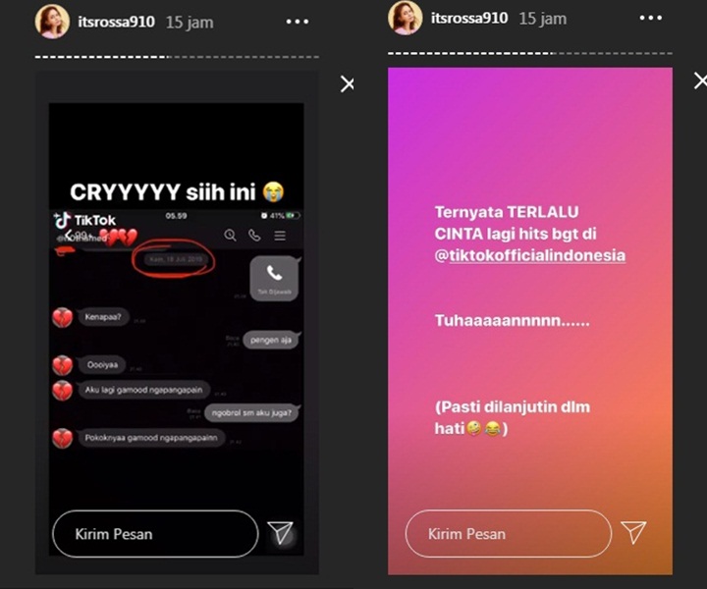Open the @tiktokofficialindonesia mention link
707x589 pixels.
(530, 255)
